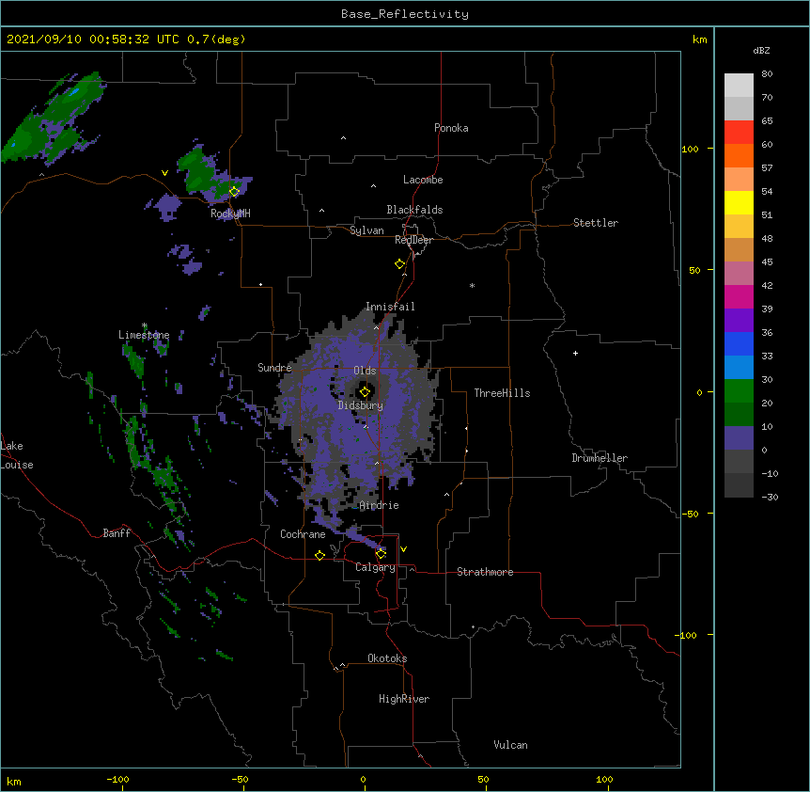
Task: Click the 2021/09/10 00:58:32 UTC timestamp
Action: click(x=93, y=40)
